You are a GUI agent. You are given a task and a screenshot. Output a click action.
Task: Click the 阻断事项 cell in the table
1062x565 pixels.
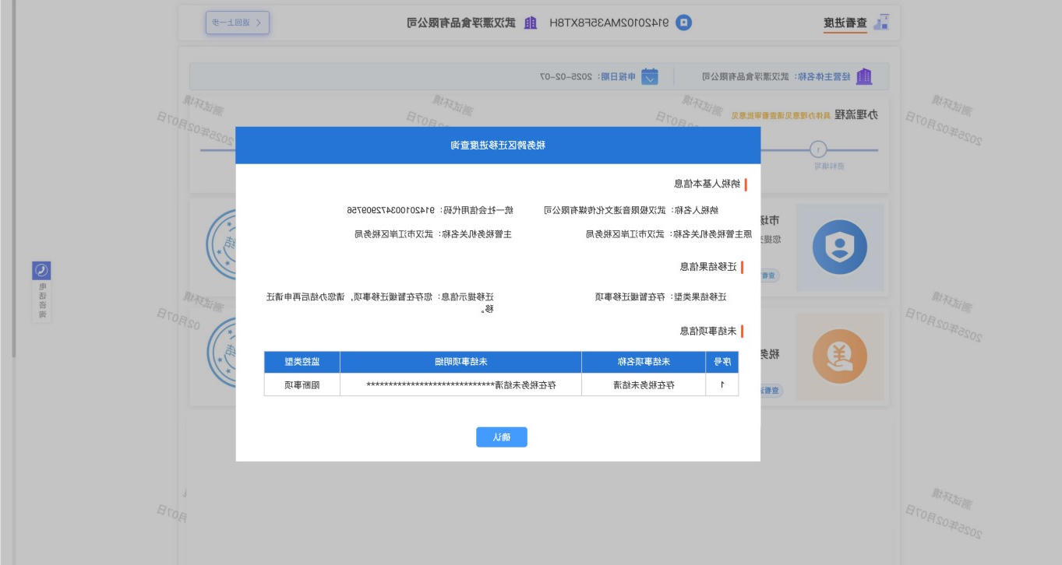[x=302, y=384]
